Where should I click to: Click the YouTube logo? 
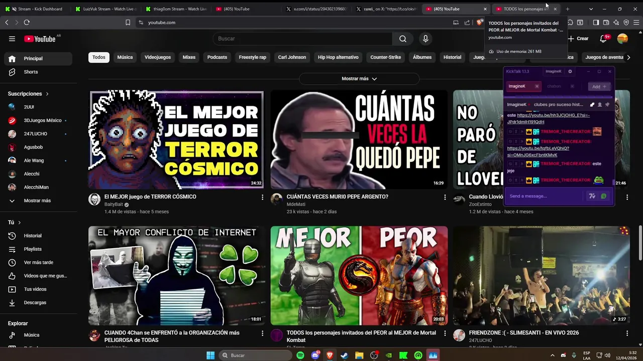point(41,39)
